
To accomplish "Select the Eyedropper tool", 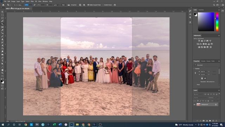I will (2, 30).
